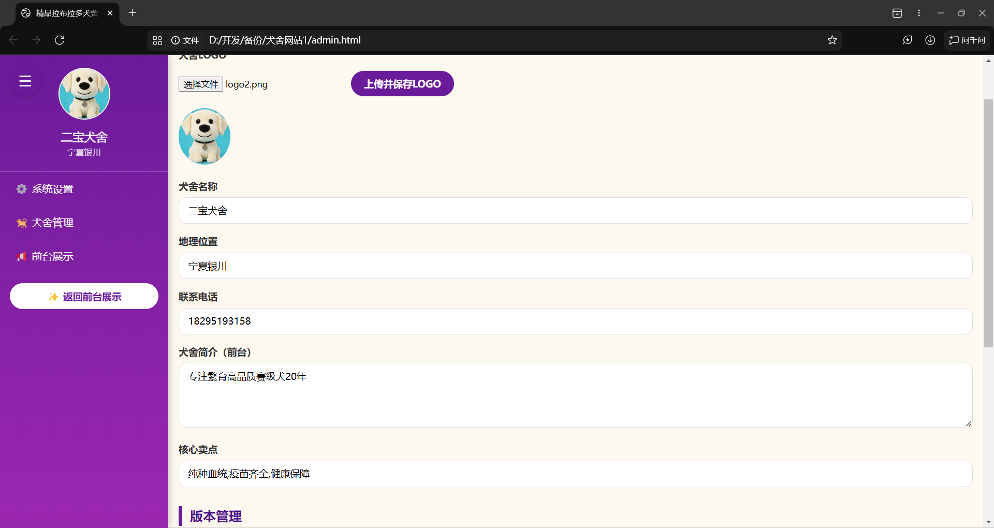Bookmark this page with star icon
Image resolution: width=994 pixels, height=528 pixels.
832,40
